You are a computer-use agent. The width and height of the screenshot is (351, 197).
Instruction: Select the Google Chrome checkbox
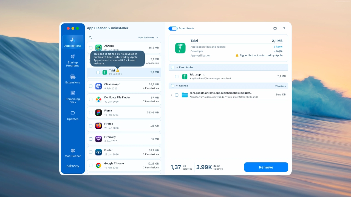[91, 165]
